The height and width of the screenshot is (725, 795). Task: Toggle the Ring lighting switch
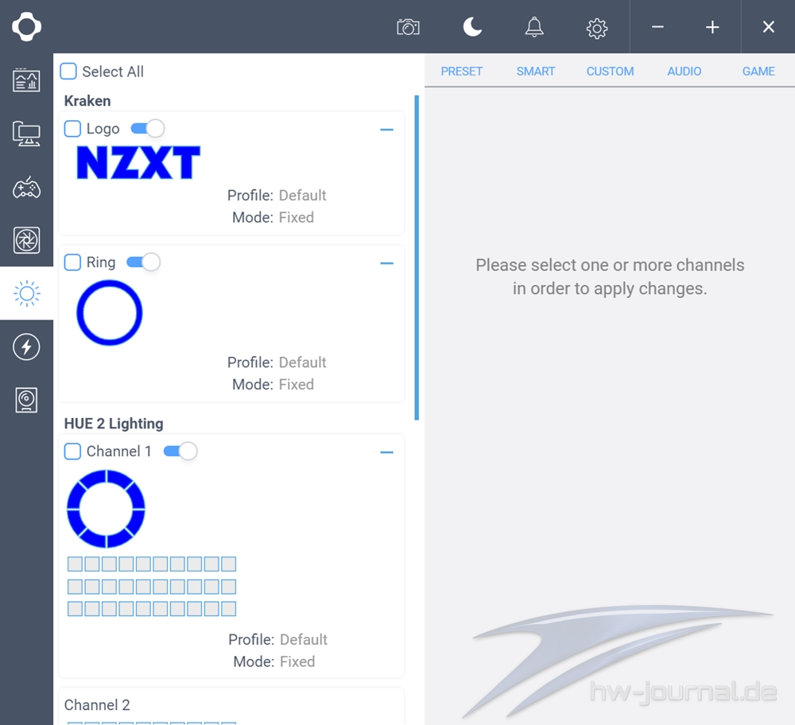pyautogui.click(x=143, y=262)
